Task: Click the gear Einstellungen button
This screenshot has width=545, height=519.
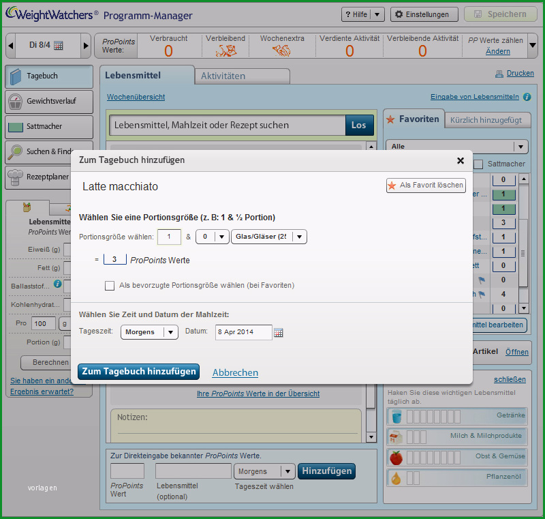Action: point(424,14)
